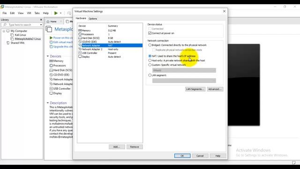Click the Processors icon under Devices in main window
The image size is (300, 169).
[x=51, y=66]
